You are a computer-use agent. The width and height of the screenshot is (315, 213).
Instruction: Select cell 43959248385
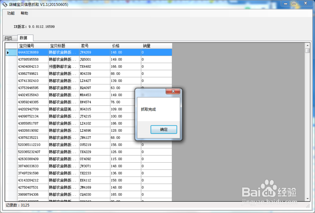(x=33, y=102)
